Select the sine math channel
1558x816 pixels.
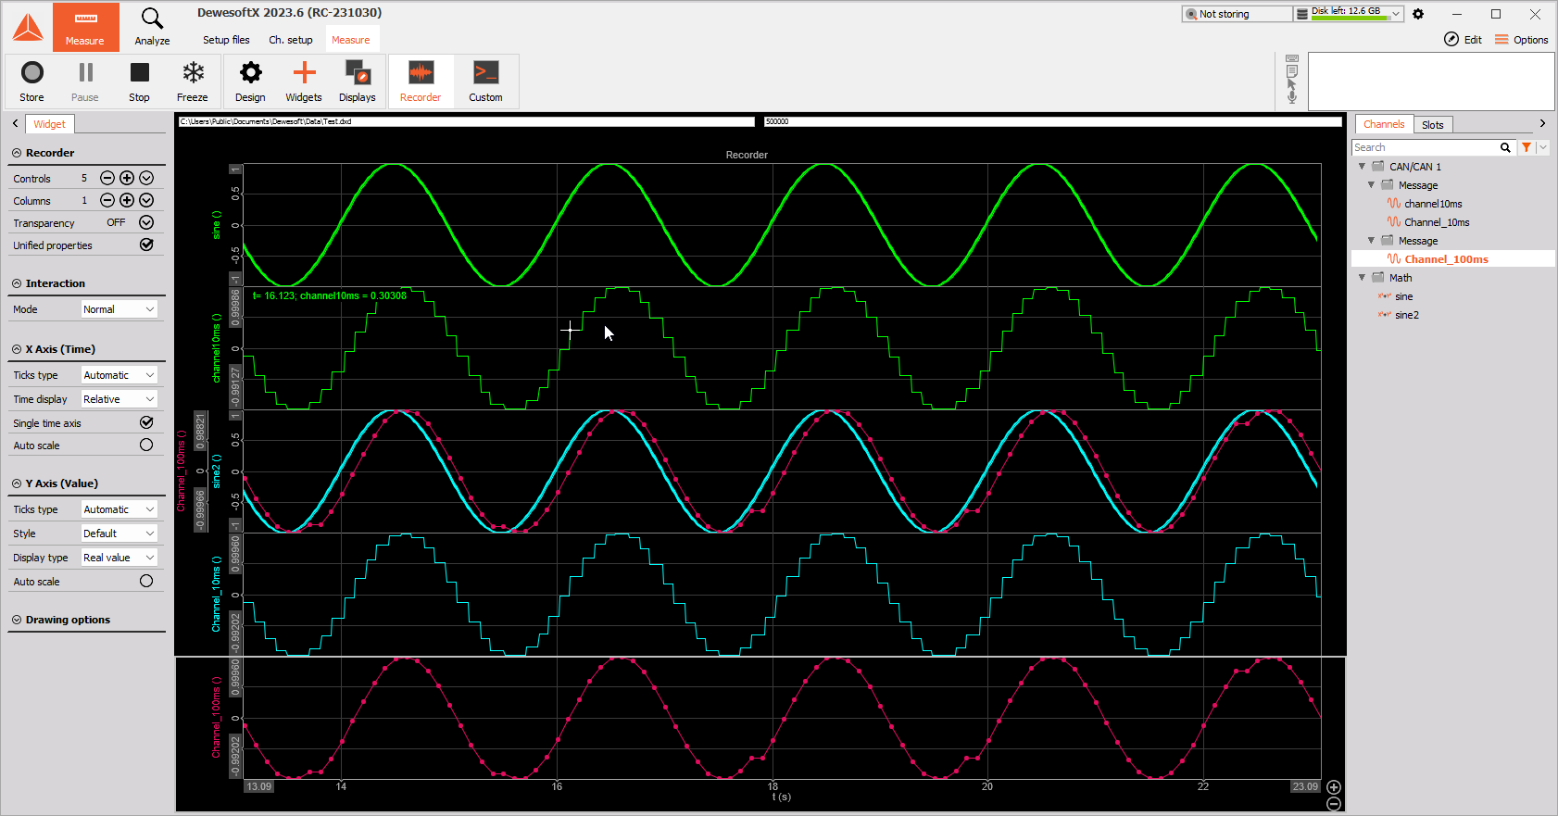pyautogui.click(x=1404, y=296)
